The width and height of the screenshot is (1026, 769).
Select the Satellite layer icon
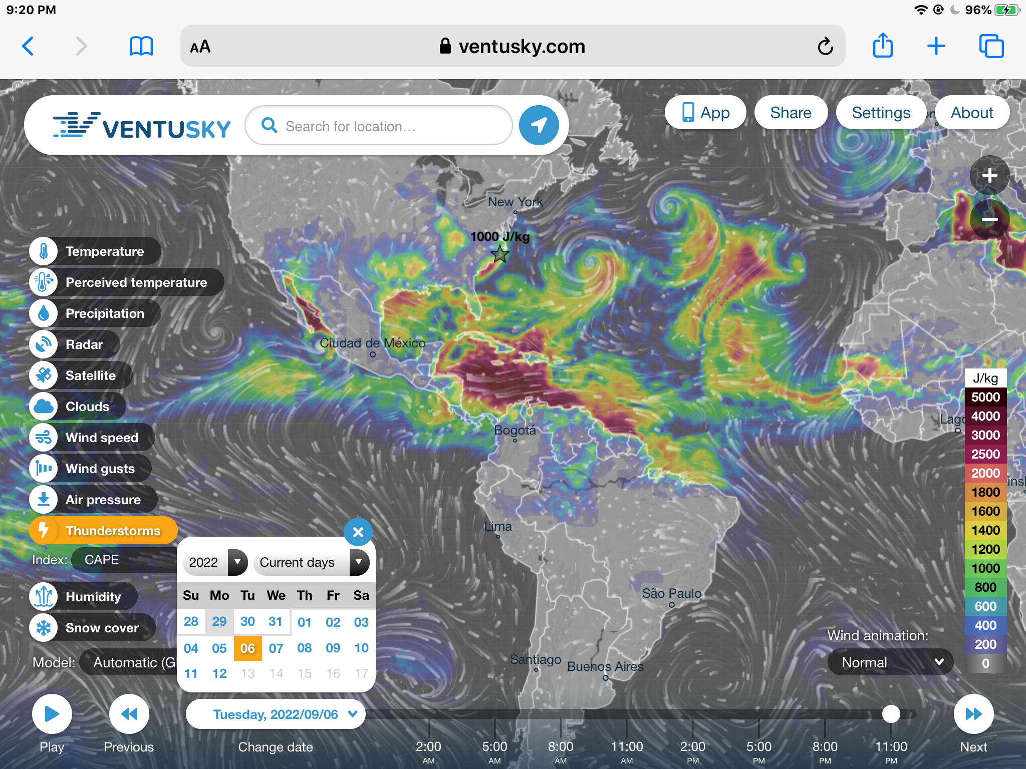point(44,375)
